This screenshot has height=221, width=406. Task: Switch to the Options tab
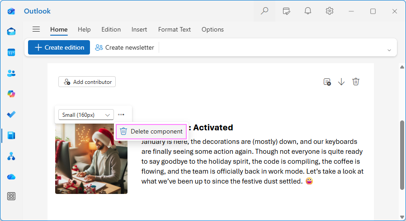(212, 29)
